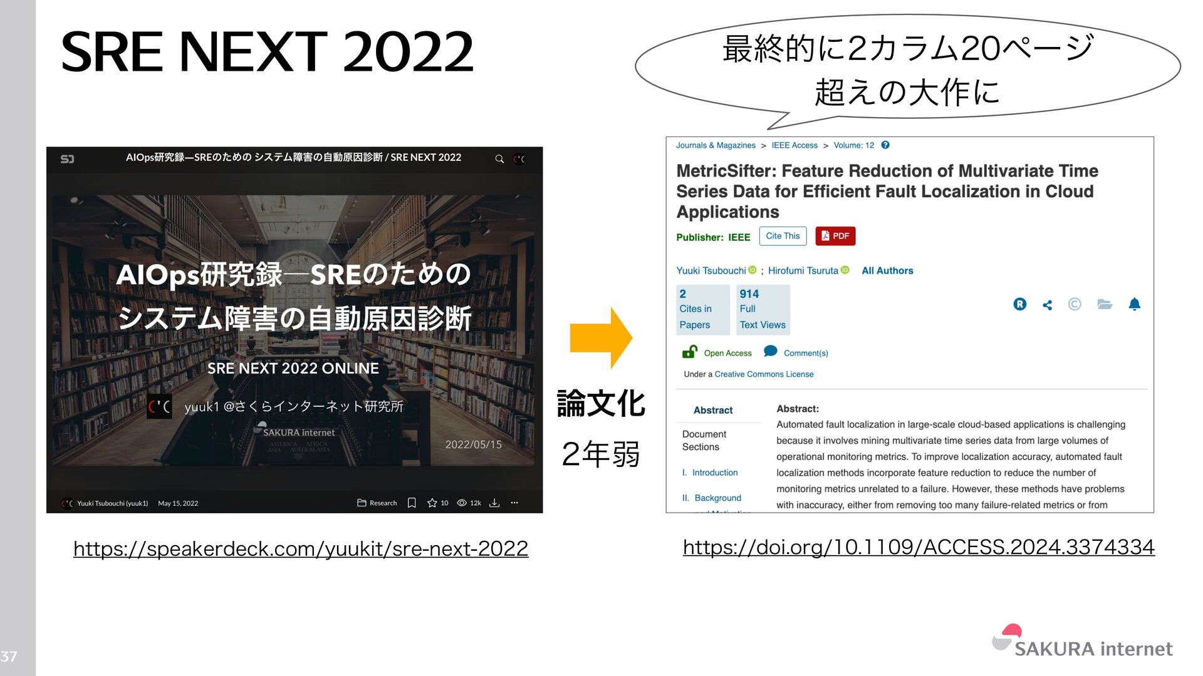The image size is (1203, 676).
Task: Click the AIOps presentation slide thumbnail
Action: [x=294, y=329]
